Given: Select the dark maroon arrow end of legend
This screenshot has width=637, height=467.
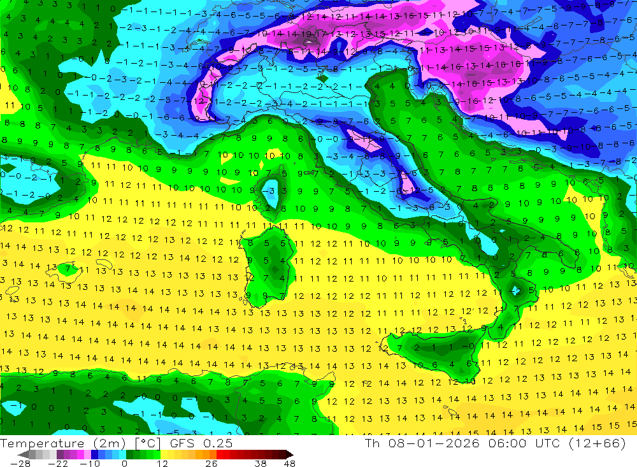Looking at the screenshot, I should pyautogui.click(x=290, y=454).
